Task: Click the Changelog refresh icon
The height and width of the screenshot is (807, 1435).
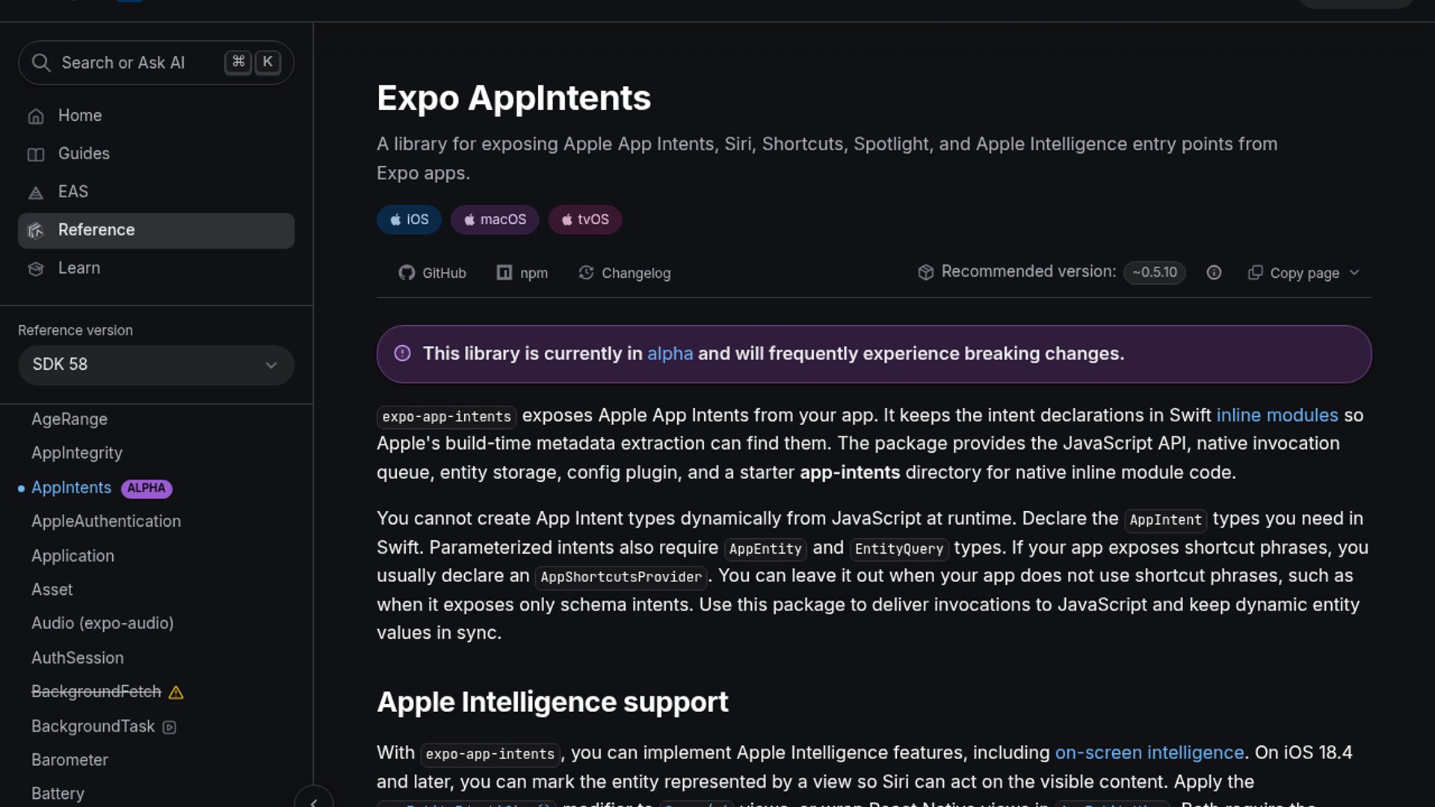Action: (x=586, y=273)
